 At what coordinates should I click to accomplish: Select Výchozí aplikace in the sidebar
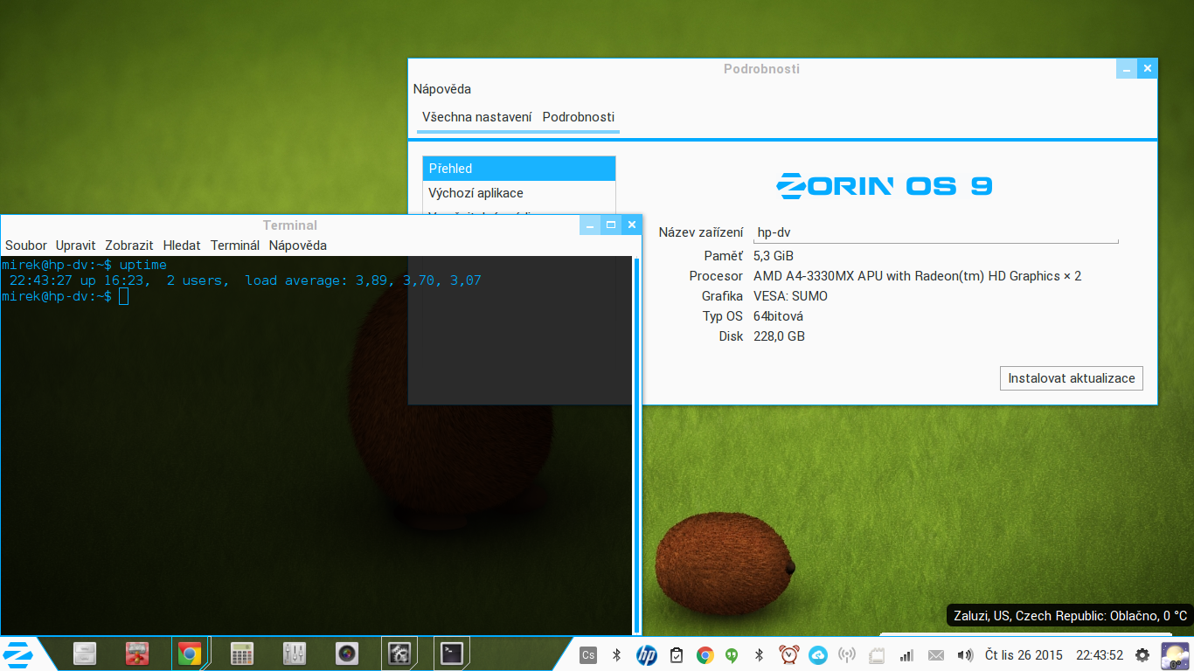click(519, 193)
